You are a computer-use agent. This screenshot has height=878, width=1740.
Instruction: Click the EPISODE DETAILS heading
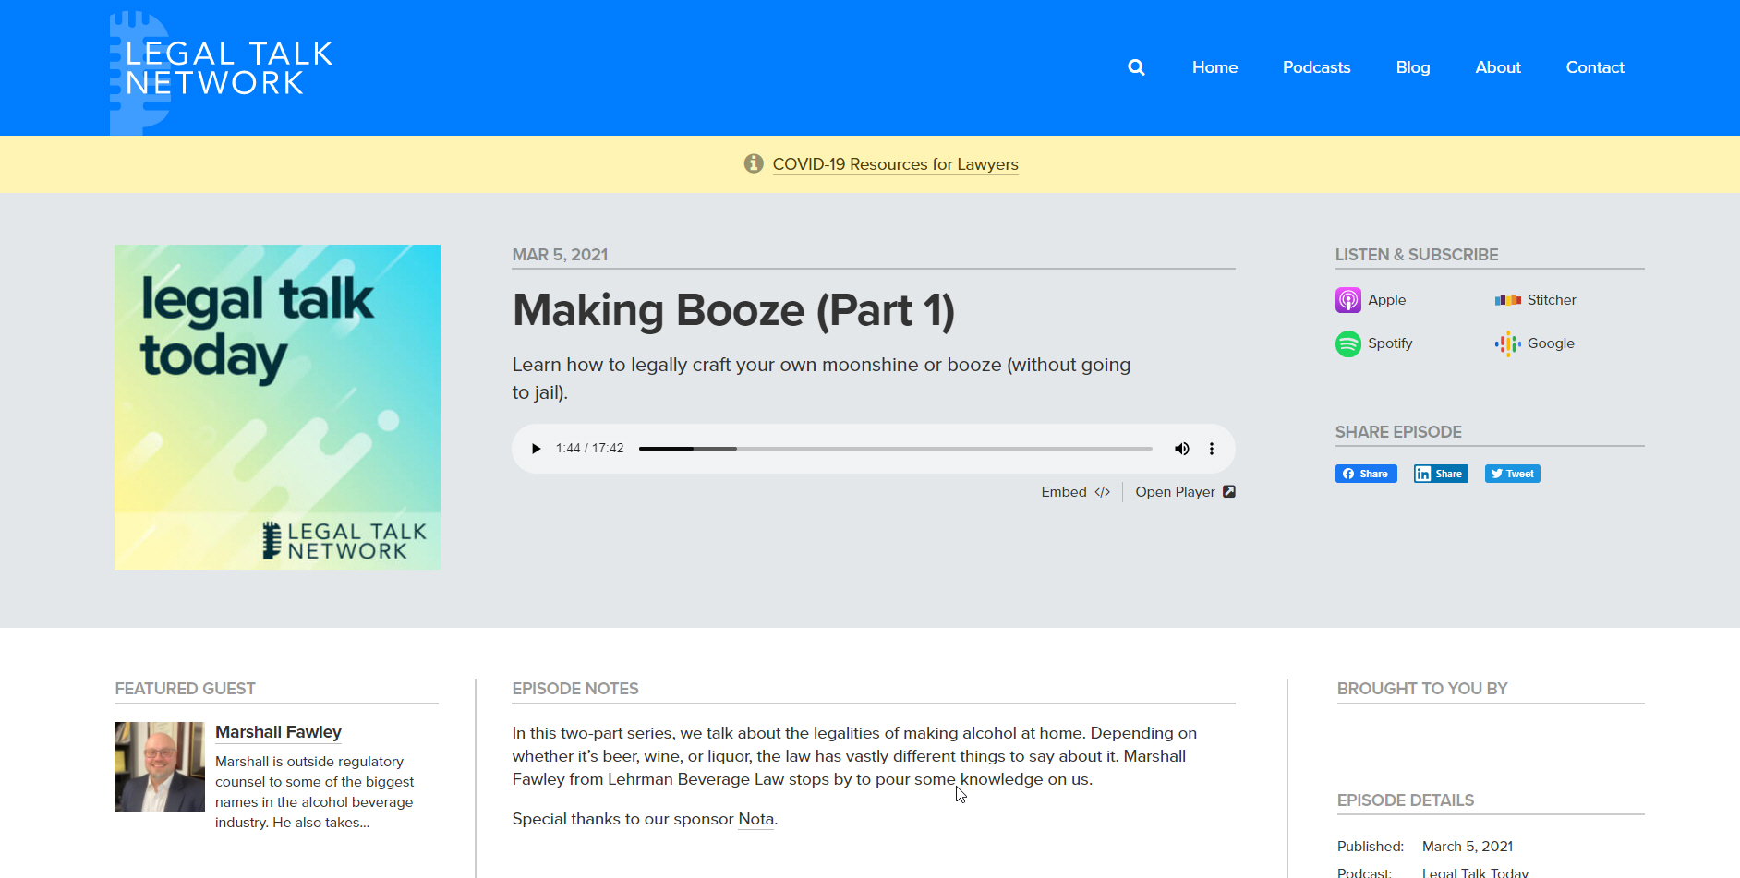(x=1406, y=800)
